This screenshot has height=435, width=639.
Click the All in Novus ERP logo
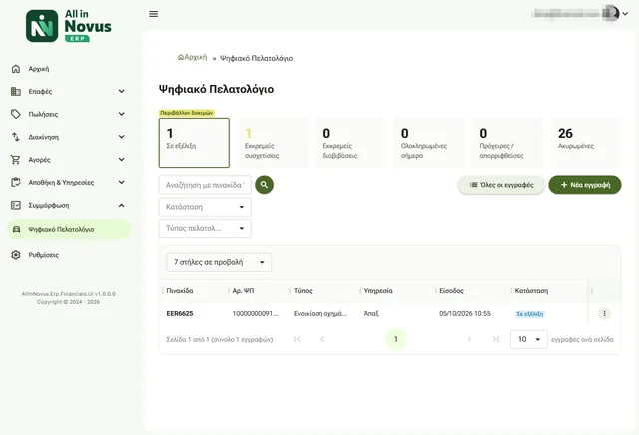(x=69, y=26)
